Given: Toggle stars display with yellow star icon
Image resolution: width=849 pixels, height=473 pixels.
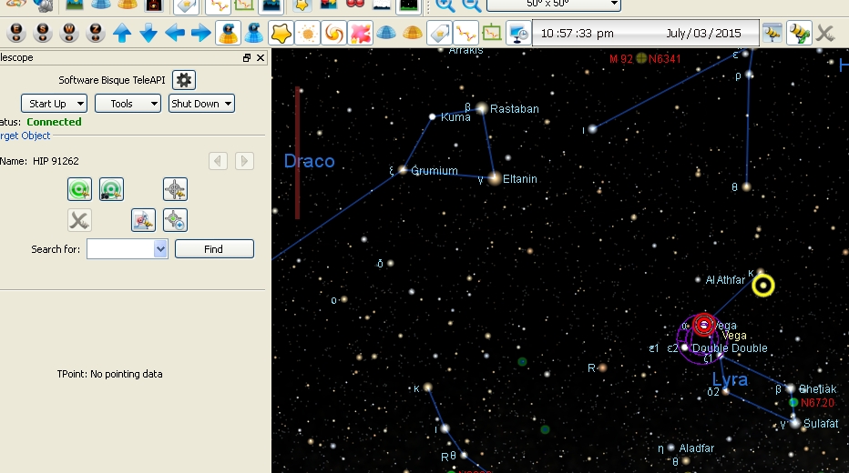Looking at the screenshot, I should coord(281,33).
